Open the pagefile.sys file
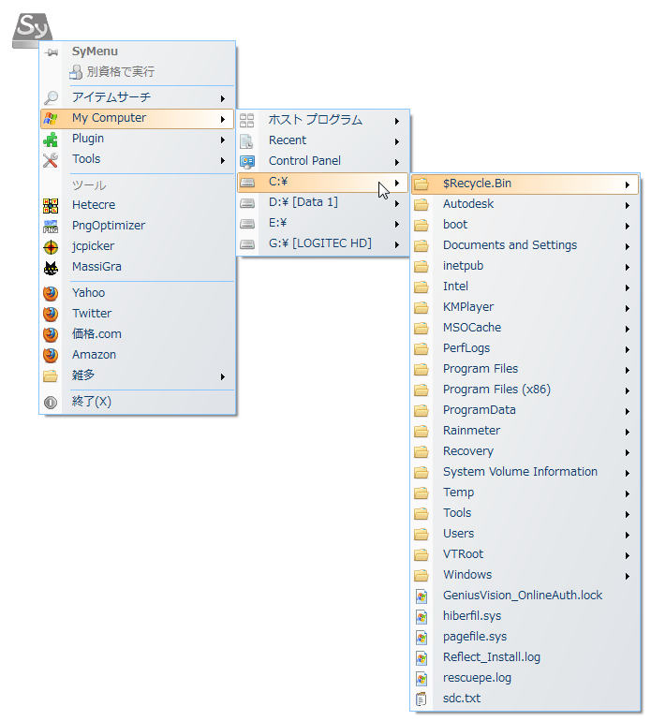 pyautogui.click(x=525, y=638)
